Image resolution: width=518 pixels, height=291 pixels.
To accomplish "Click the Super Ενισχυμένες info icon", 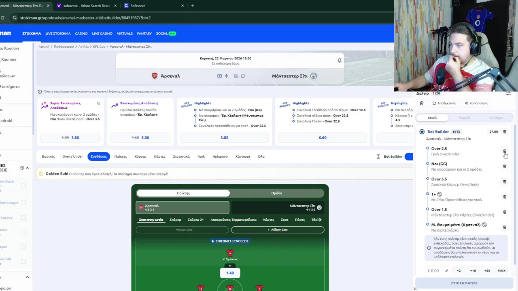I will point(98,103).
